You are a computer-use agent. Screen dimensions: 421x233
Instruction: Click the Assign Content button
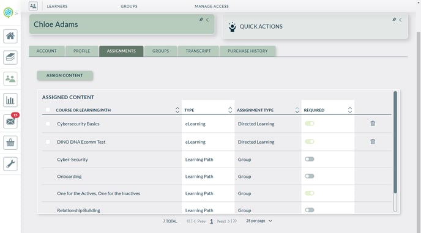tap(65, 75)
